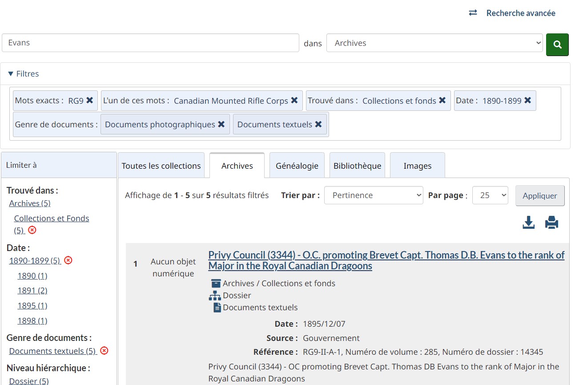Clear Collections et Fonds sidebar filter
This screenshot has height=385, width=579.
pyautogui.click(x=32, y=230)
